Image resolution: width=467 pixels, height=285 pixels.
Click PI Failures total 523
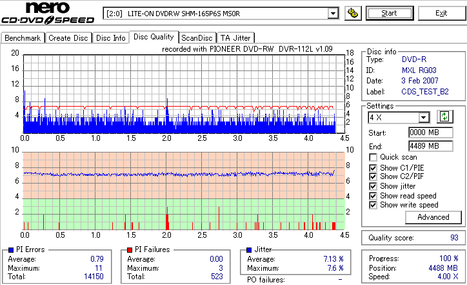point(217,277)
